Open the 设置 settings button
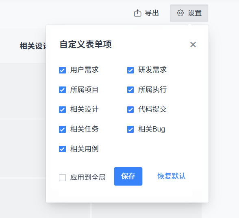Viewport: 239px width, 218px height. click(x=189, y=13)
